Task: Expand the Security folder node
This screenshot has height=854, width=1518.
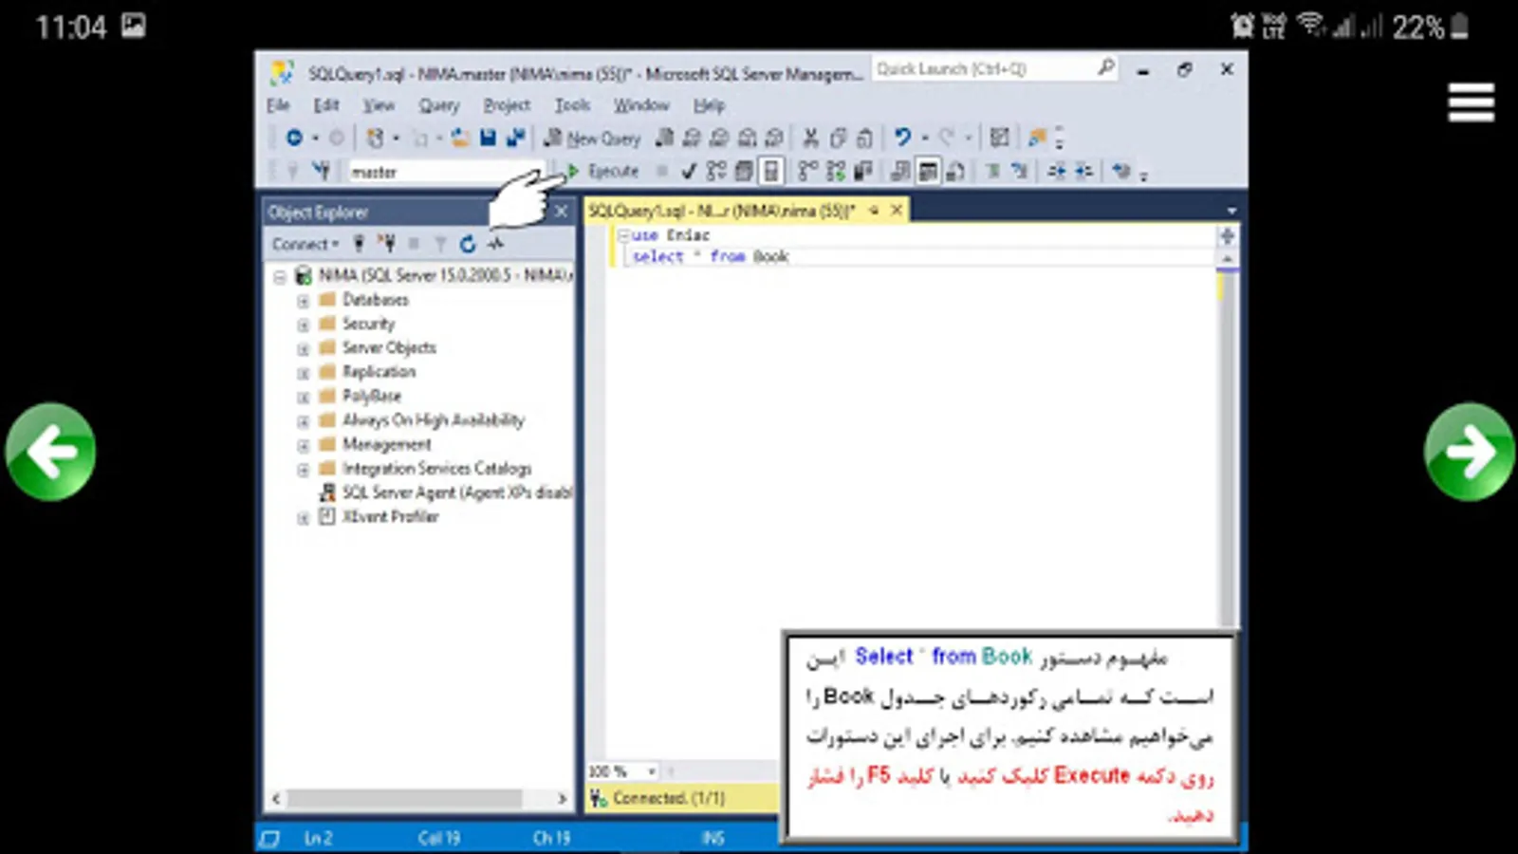Action: pyautogui.click(x=303, y=325)
